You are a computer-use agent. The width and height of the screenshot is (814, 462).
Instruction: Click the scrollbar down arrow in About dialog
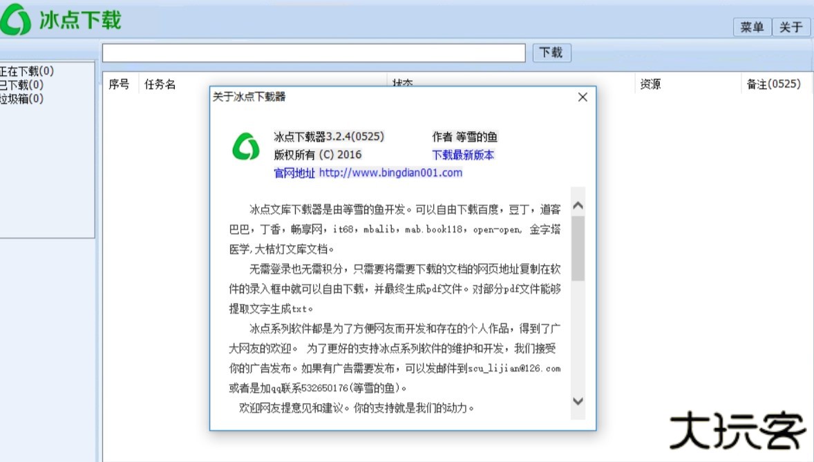(x=578, y=403)
